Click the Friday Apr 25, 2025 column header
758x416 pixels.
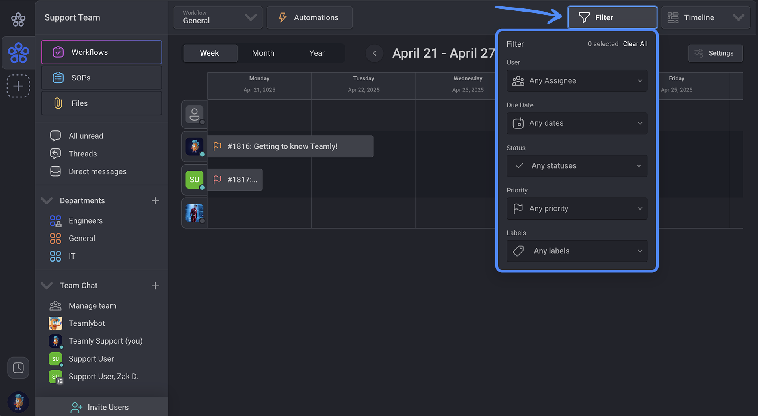(x=694, y=86)
